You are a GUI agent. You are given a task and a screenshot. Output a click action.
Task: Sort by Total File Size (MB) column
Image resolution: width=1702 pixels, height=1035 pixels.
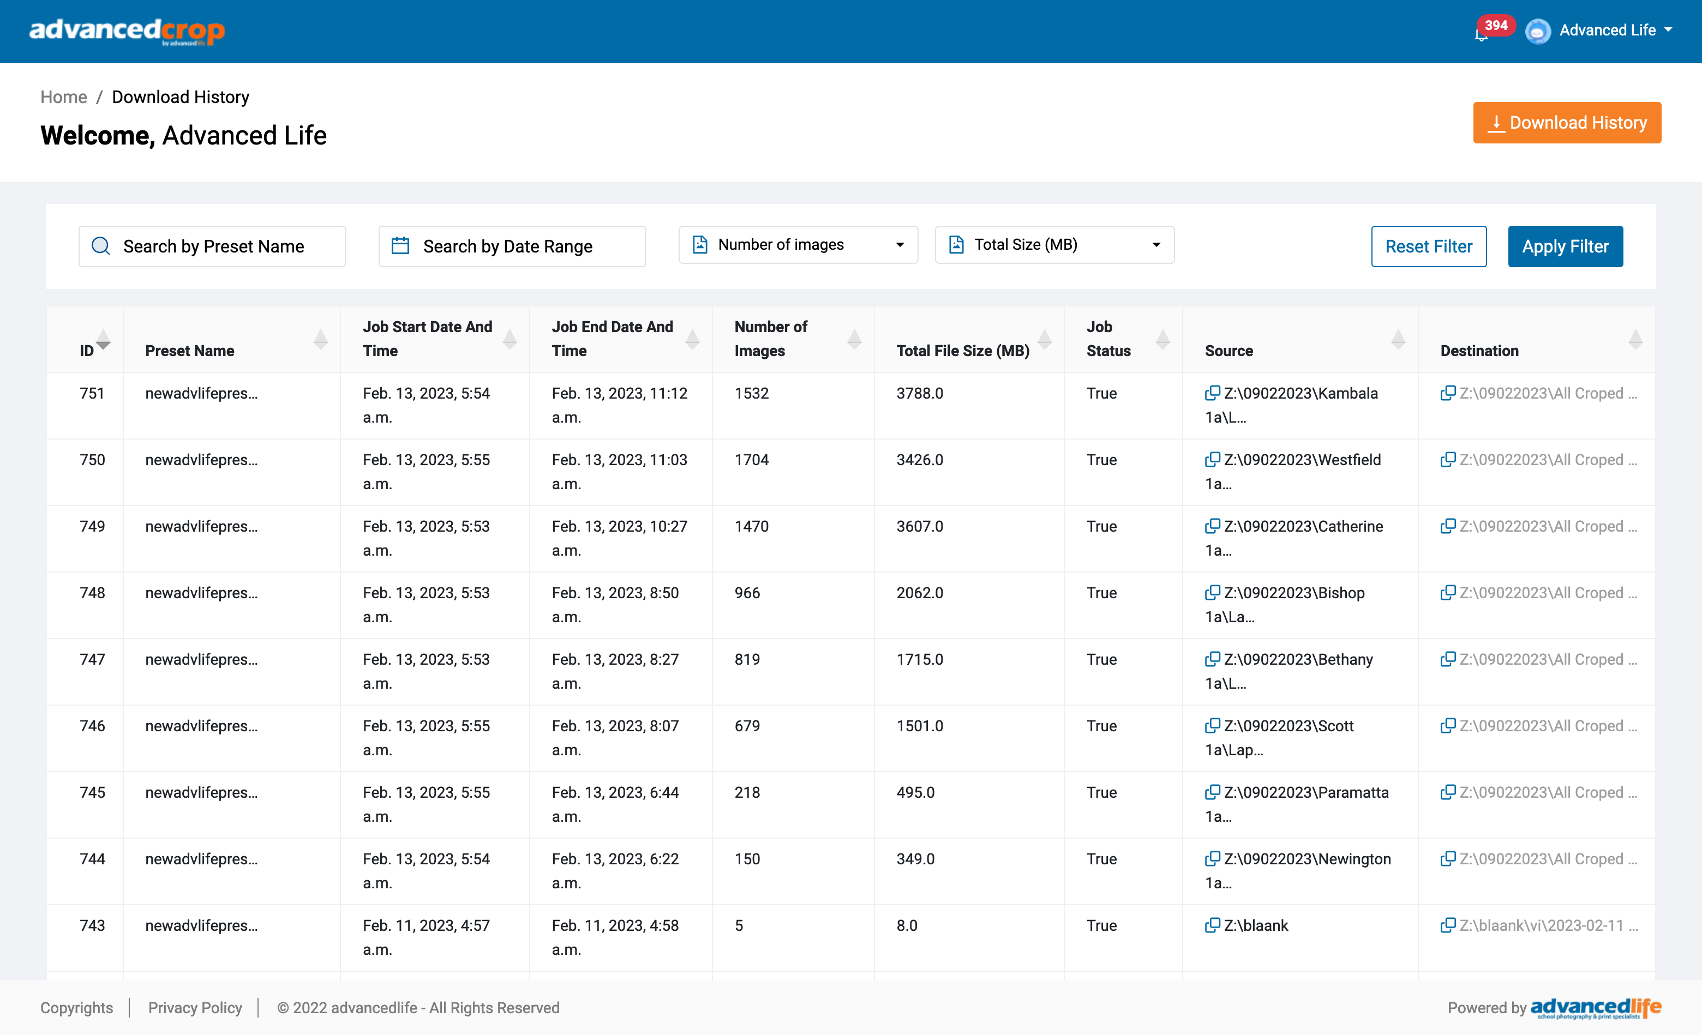(x=1045, y=339)
